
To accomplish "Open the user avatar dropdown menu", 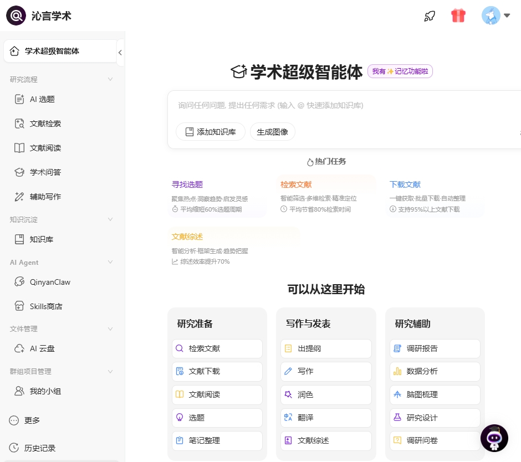I will pos(496,16).
